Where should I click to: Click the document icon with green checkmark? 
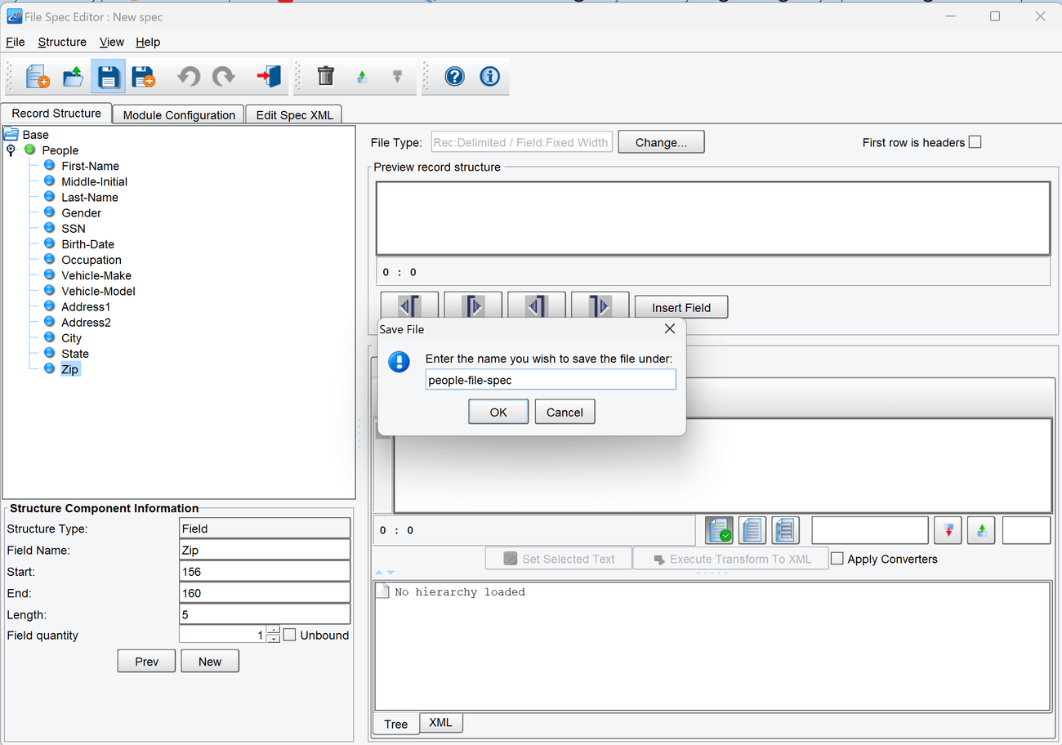tap(720, 530)
